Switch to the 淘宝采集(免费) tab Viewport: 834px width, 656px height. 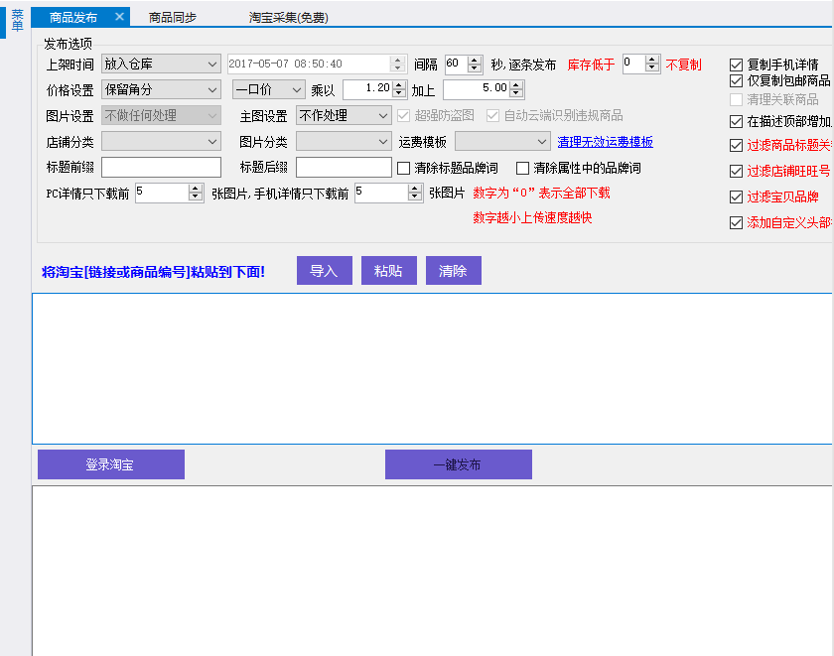288,18
